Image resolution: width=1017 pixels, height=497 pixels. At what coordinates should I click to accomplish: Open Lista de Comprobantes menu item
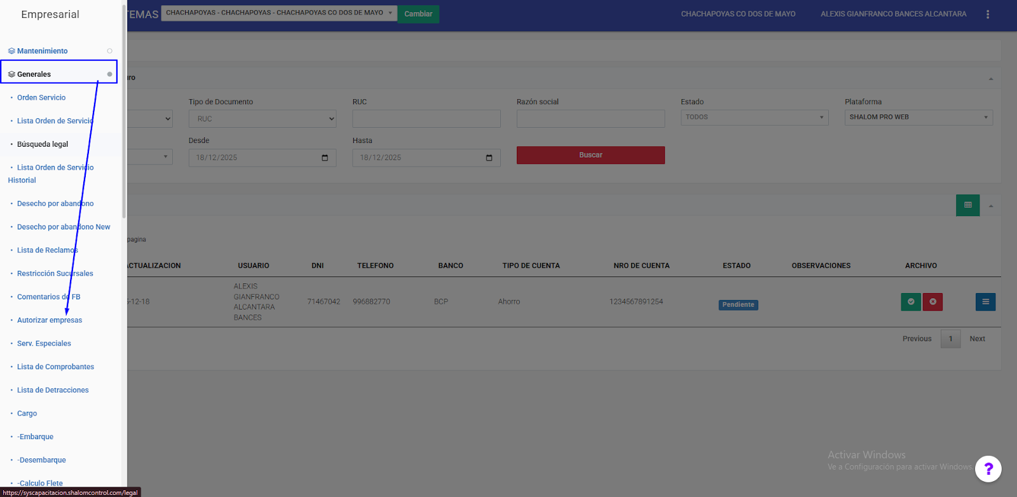(x=55, y=367)
